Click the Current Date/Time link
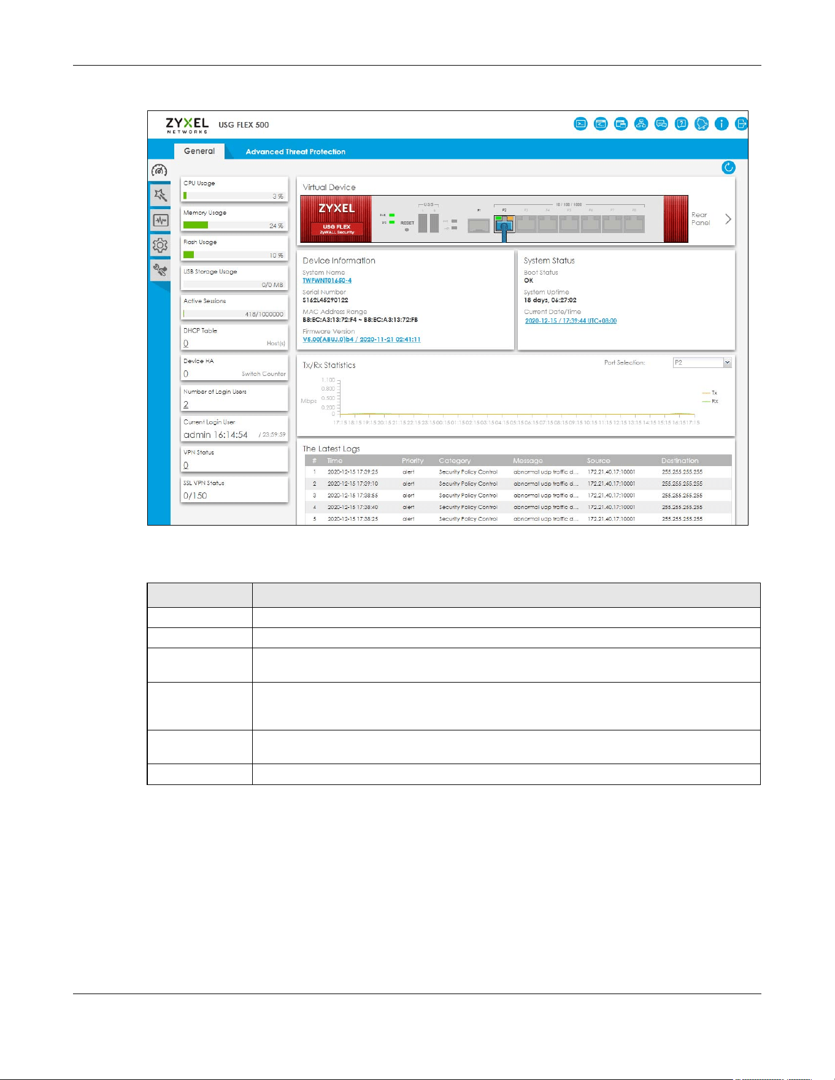 click(571, 321)
